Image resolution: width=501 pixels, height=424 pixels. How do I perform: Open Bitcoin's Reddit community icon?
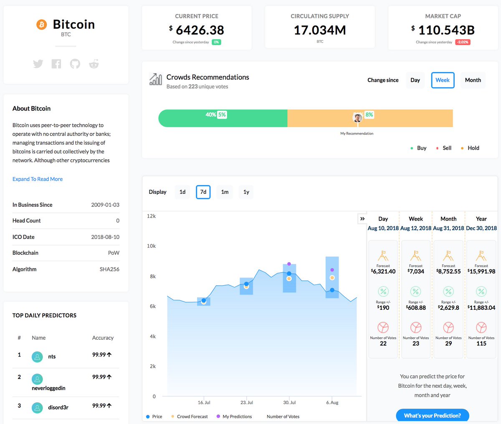pyautogui.click(x=94, y=64)
